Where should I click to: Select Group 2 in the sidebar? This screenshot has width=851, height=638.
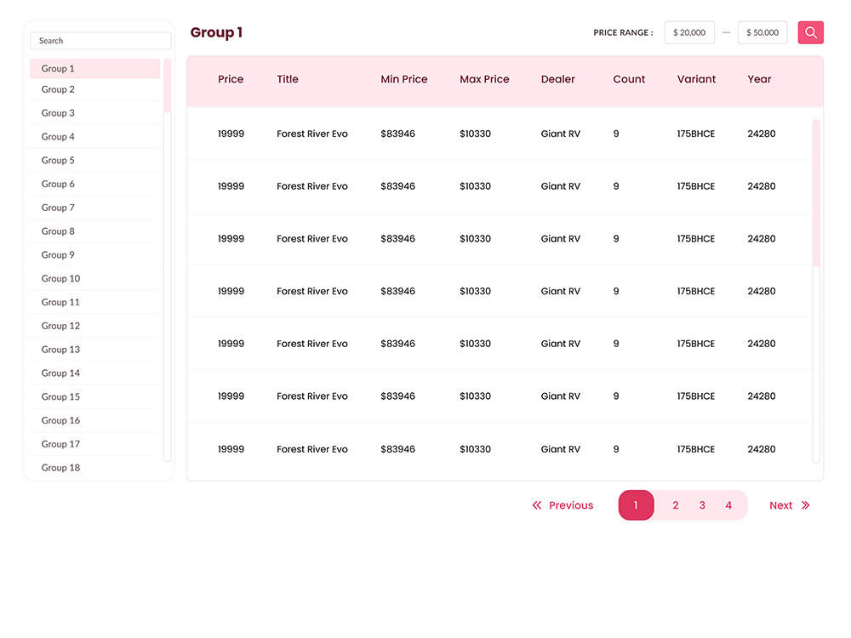click(x=95, y=89)
